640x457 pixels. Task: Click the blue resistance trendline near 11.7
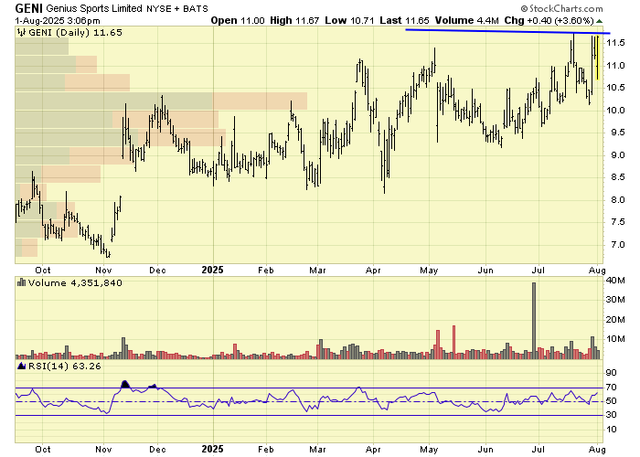[507, 31]
